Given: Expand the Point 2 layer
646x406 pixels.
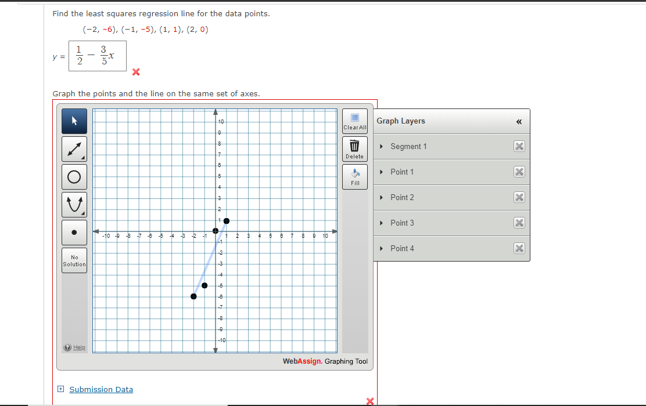Looking at the screenshot, I should 382,197.
